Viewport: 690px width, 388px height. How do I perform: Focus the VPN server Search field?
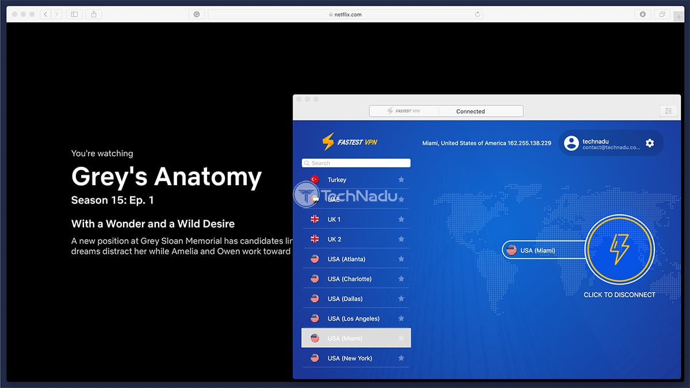pyautogui.click(x=356, y=163)
